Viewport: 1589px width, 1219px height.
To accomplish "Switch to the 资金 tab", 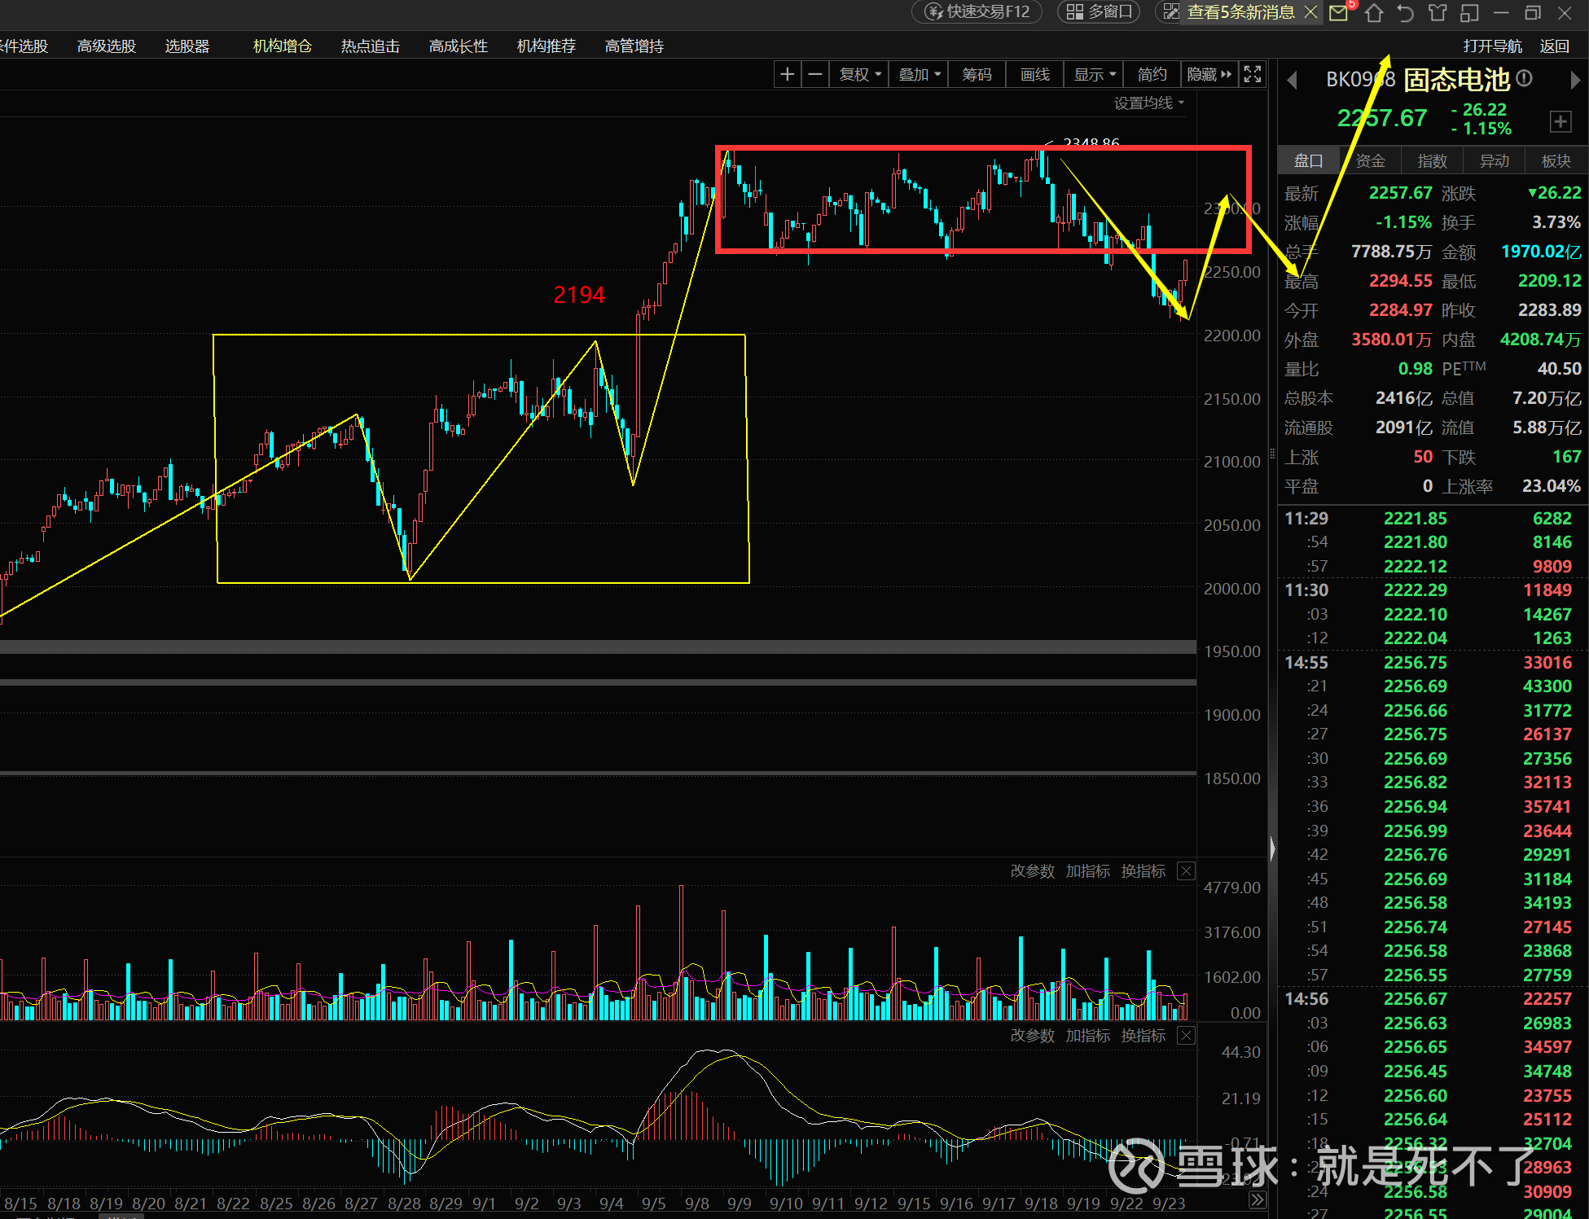I will tap(1370, 161).
